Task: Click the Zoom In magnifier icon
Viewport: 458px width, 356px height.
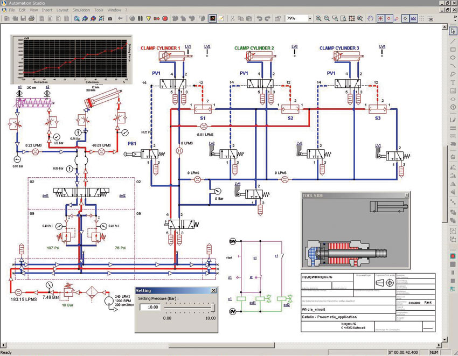Action: coord(318,18)
